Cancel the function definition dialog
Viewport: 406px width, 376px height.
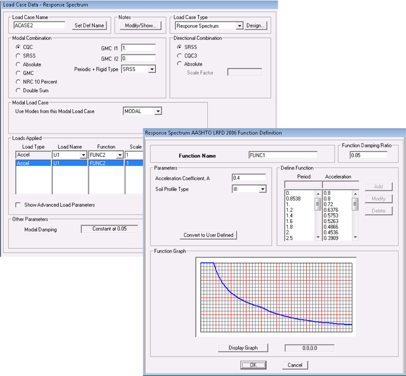coord(295,365)
